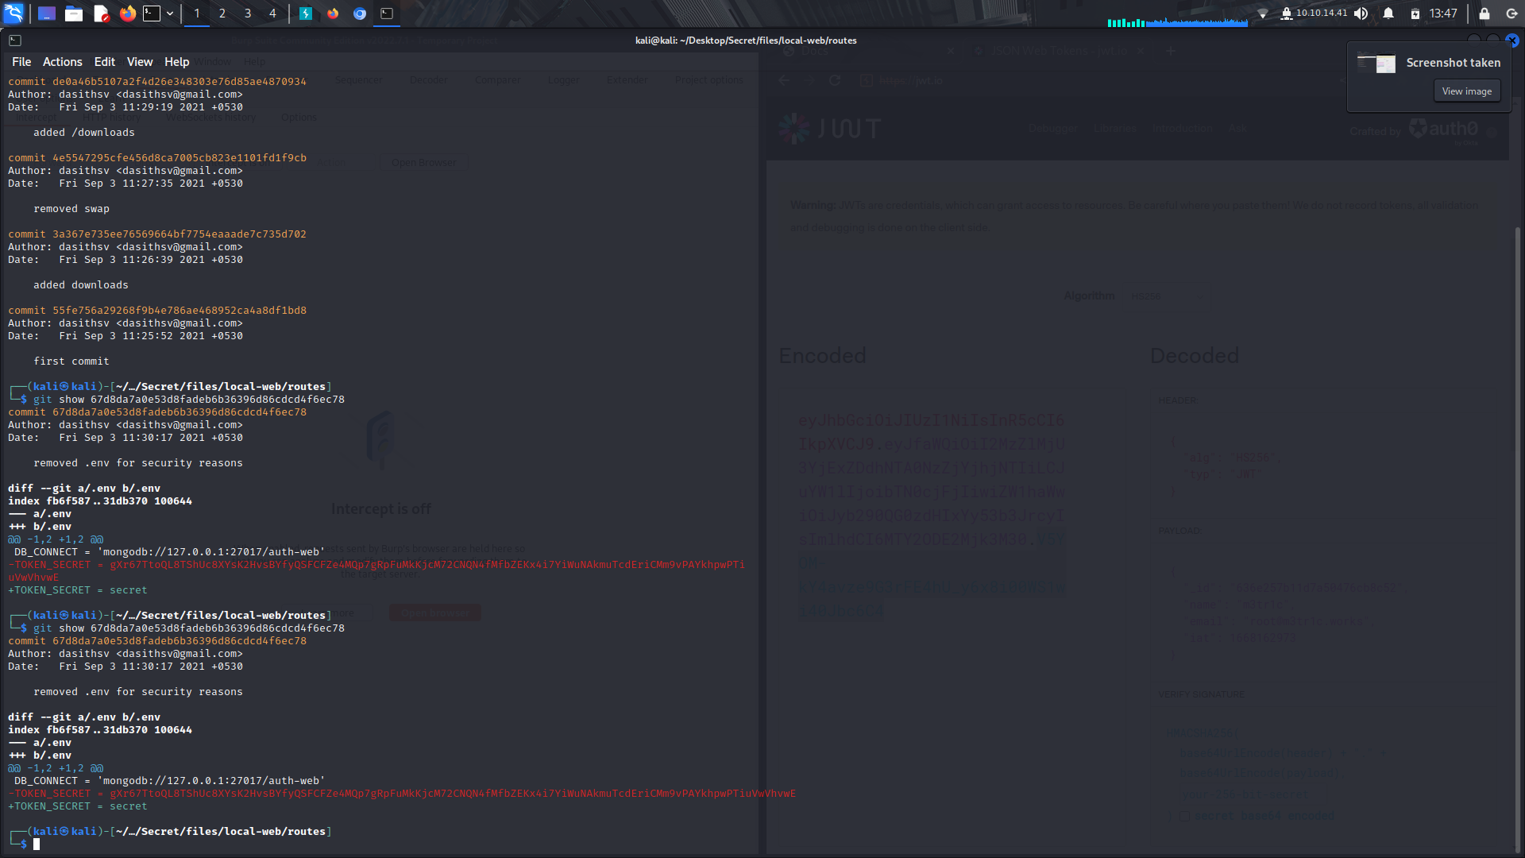Open the volume control icon

1361,14
